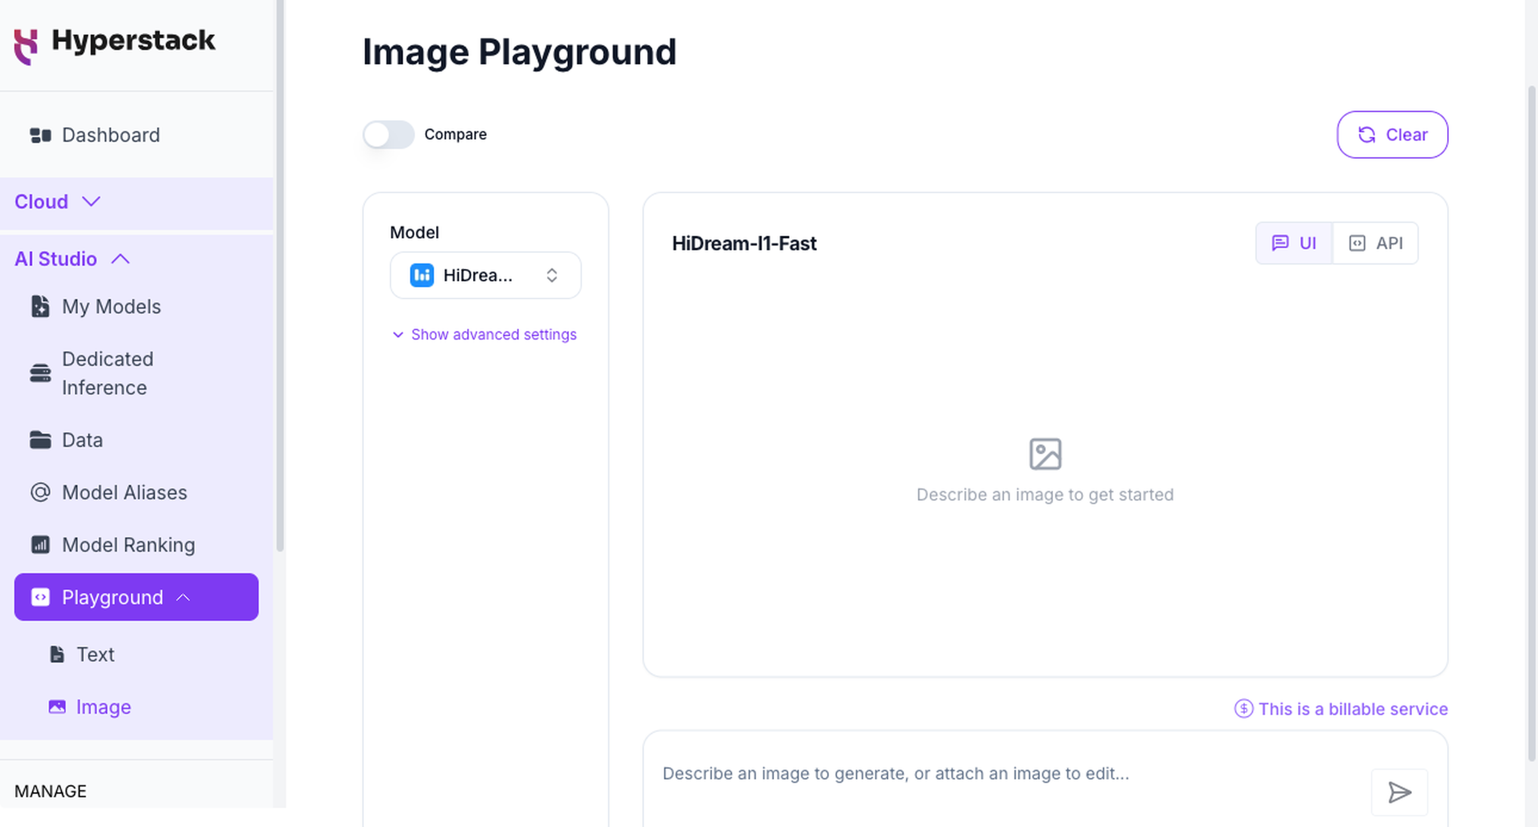This screenshot has width=1538, height=827.
Task: Click the page vertical scrollbar
Action: [1532, 424]
